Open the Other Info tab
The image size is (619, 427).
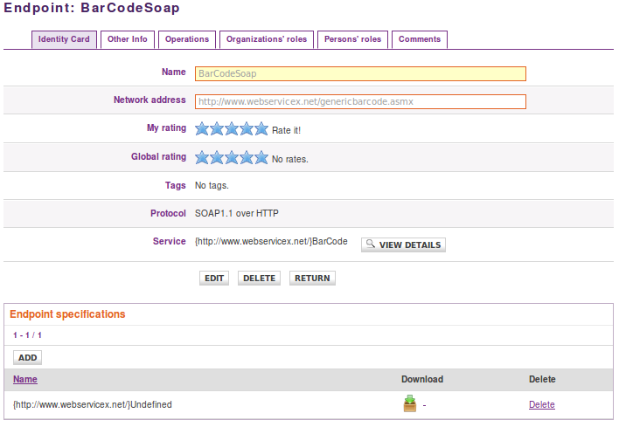point(128,39)
